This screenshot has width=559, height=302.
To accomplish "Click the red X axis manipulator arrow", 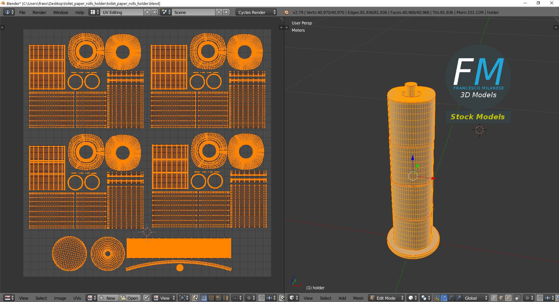I will tap(434, 178).
